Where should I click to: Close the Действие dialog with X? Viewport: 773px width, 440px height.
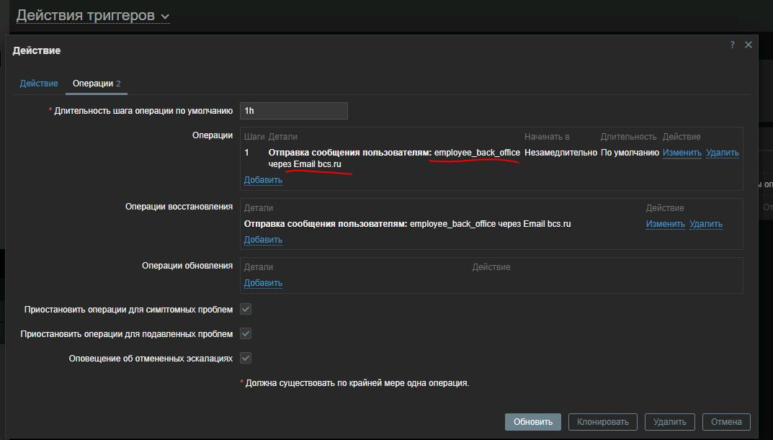748,45
